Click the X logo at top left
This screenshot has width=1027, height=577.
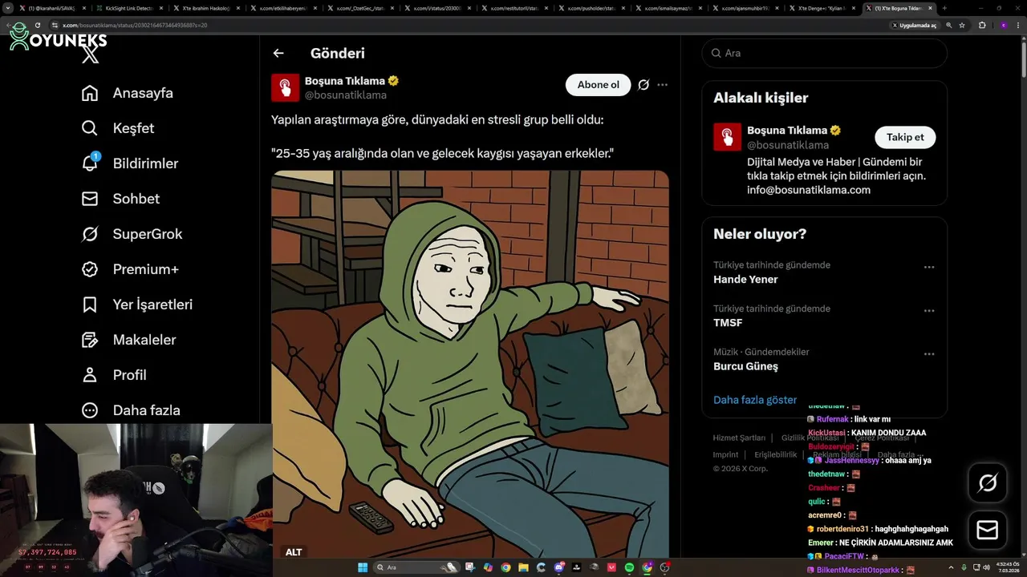click(x=91, y=54)
